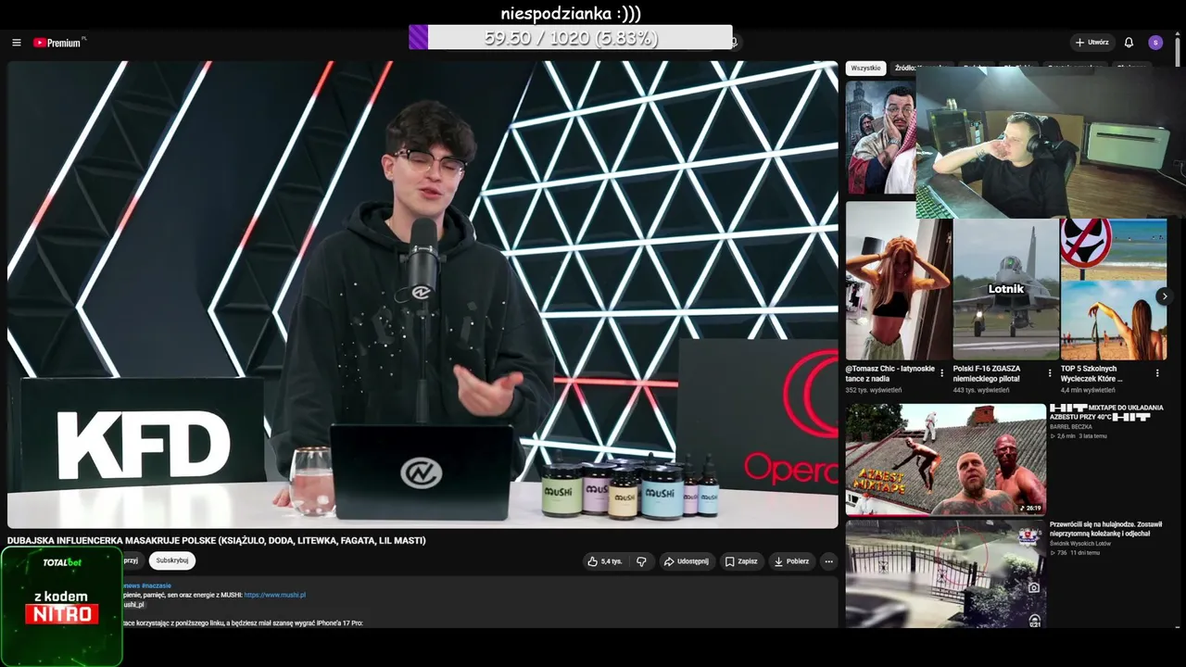Go to the BARREL BECZKA channel
This screenshot has height=667, width=1186.
(1071, 427)
